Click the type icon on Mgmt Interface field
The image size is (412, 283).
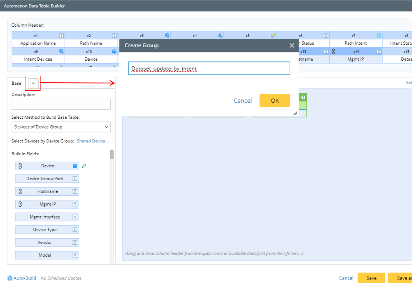75,217
